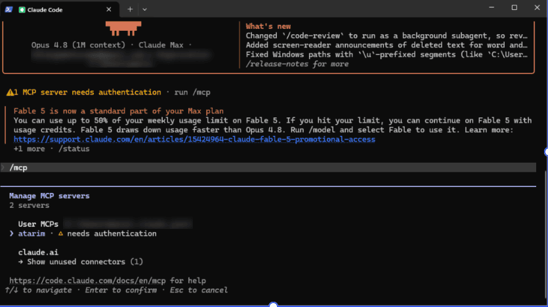Viewport: 548px width, 307px height.
Task: Click the "claude.ai" section label
Action: [x=38, y=253]
